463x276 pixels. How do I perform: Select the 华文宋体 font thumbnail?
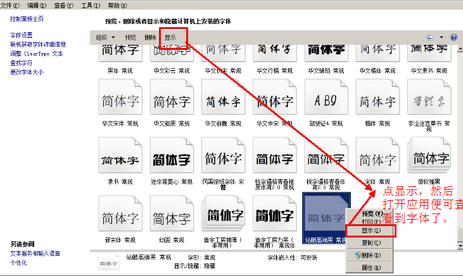tap(119, 100)
